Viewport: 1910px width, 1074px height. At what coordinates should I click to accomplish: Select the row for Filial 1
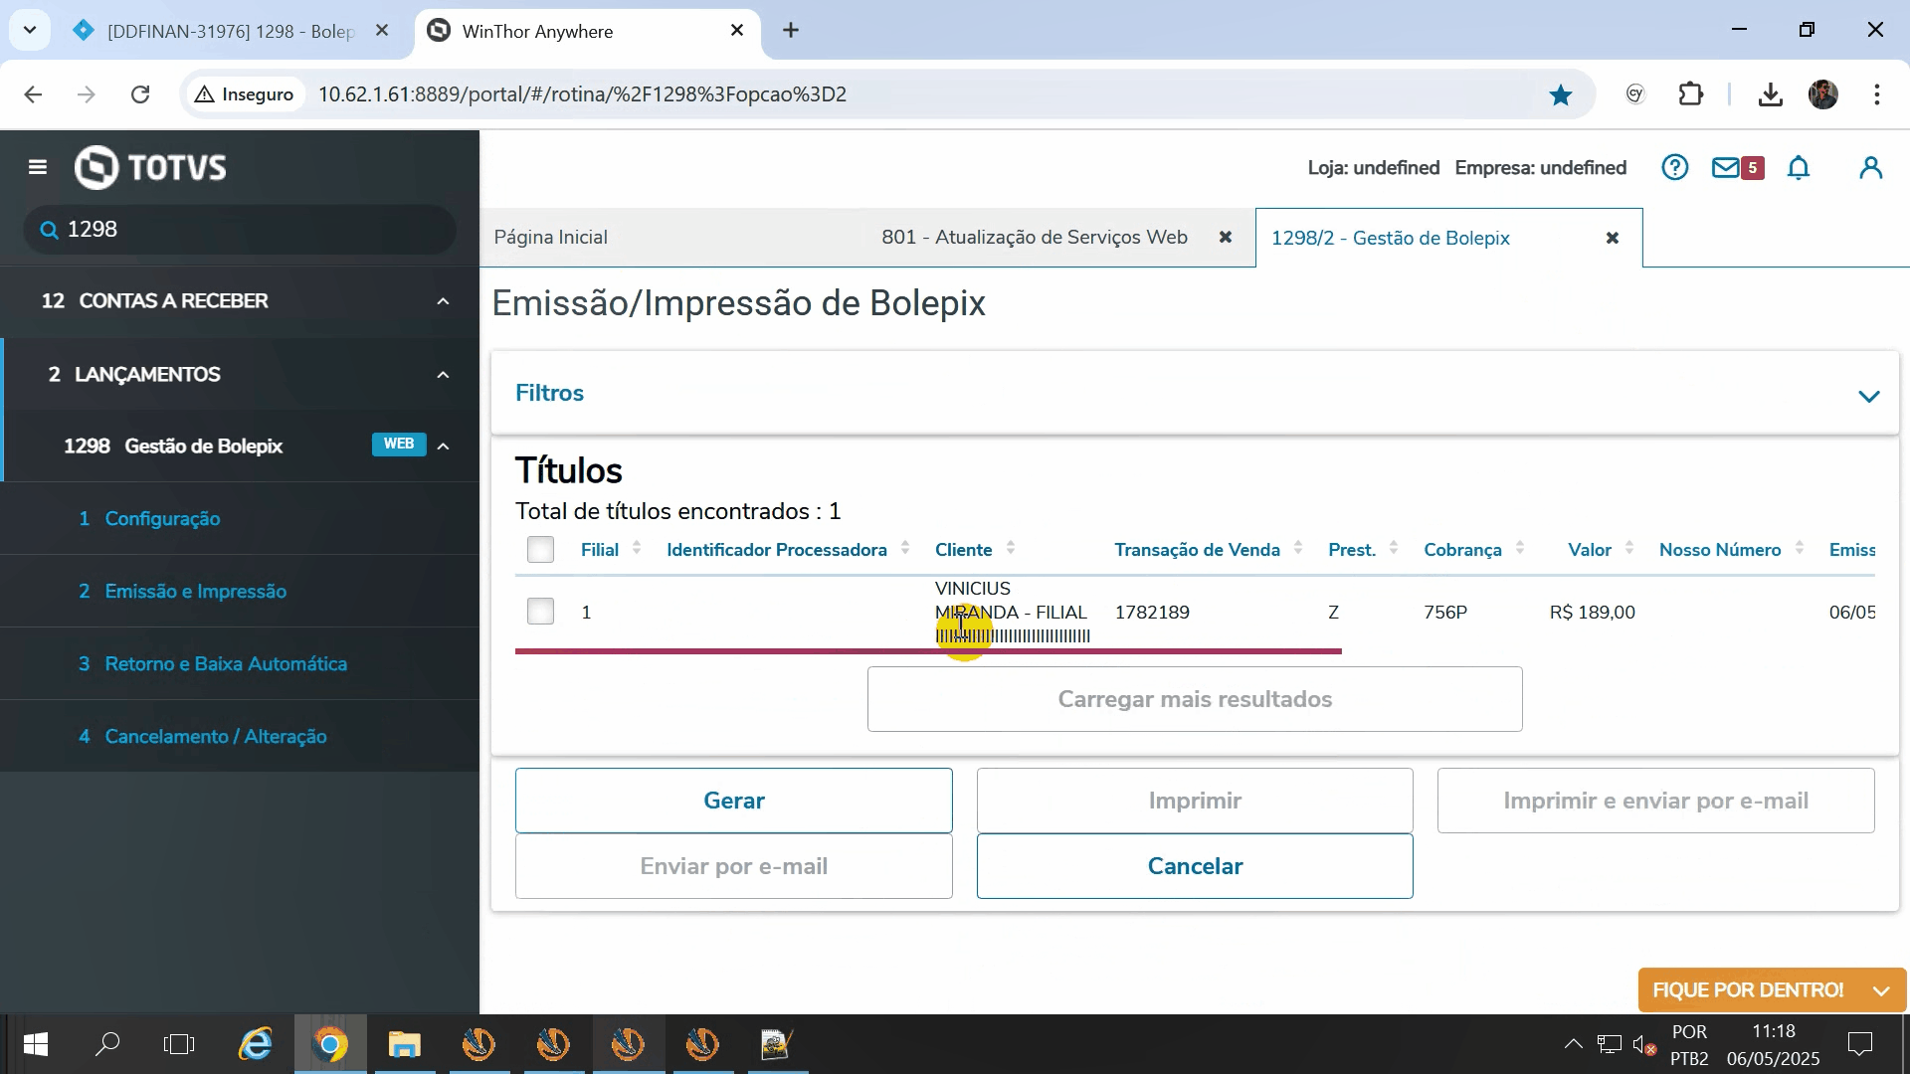point(540,612)
